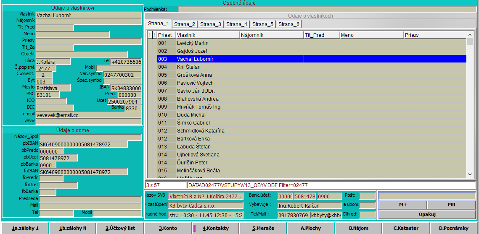Click the PSČ field showing 83101
Image resolution: width=479 pixels, height=234 pixels.
pyautogui.click(x=48, y=95)
